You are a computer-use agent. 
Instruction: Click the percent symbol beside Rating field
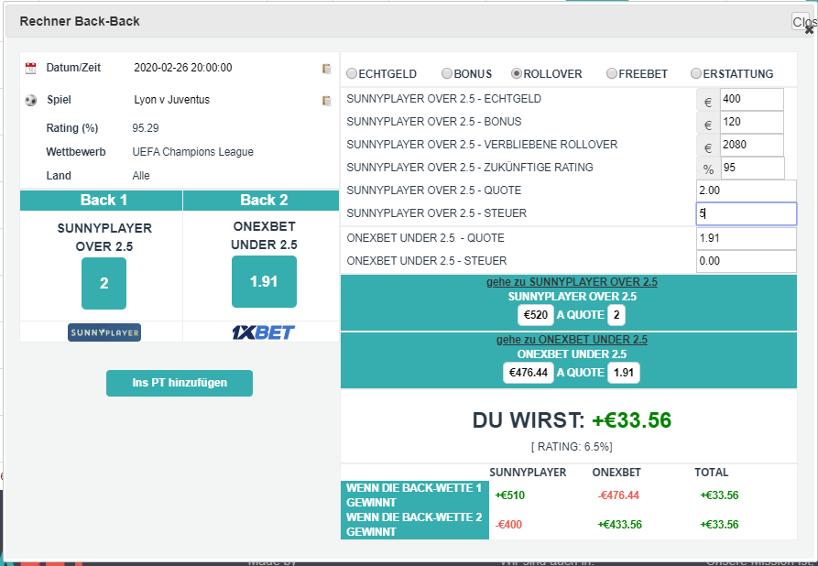(x=708, y=169)
